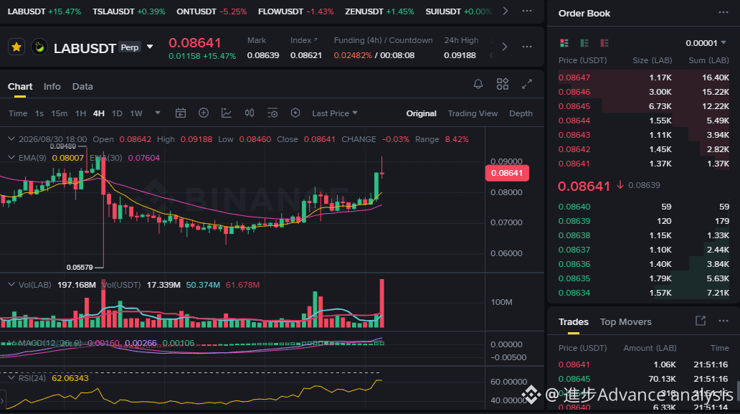
Task: Collapse the RSI(24) indicator legend
Action: tap(11, 377)
